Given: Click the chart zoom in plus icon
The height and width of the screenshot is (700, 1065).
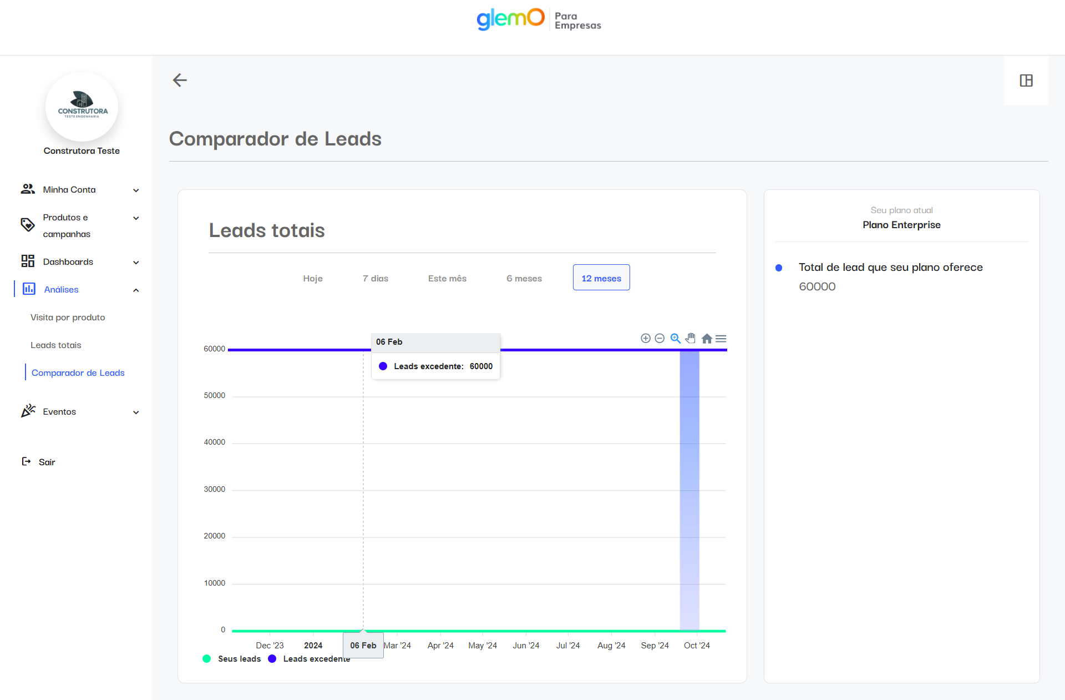Looking at the screenshot, I should tap(645, 339).
